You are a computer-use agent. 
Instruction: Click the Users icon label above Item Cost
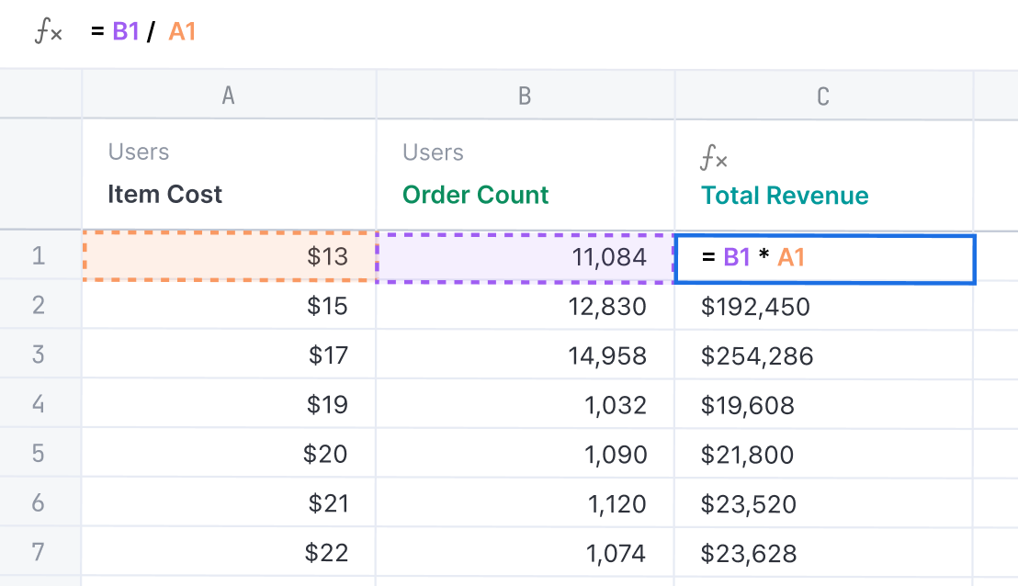point(139,152)
